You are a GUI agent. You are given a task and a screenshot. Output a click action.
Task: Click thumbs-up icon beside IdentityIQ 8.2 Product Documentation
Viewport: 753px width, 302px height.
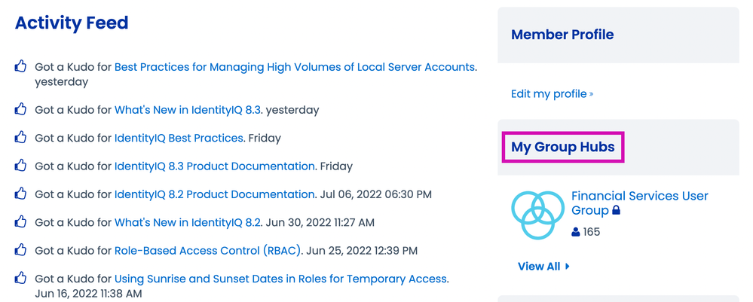point(21,194)
